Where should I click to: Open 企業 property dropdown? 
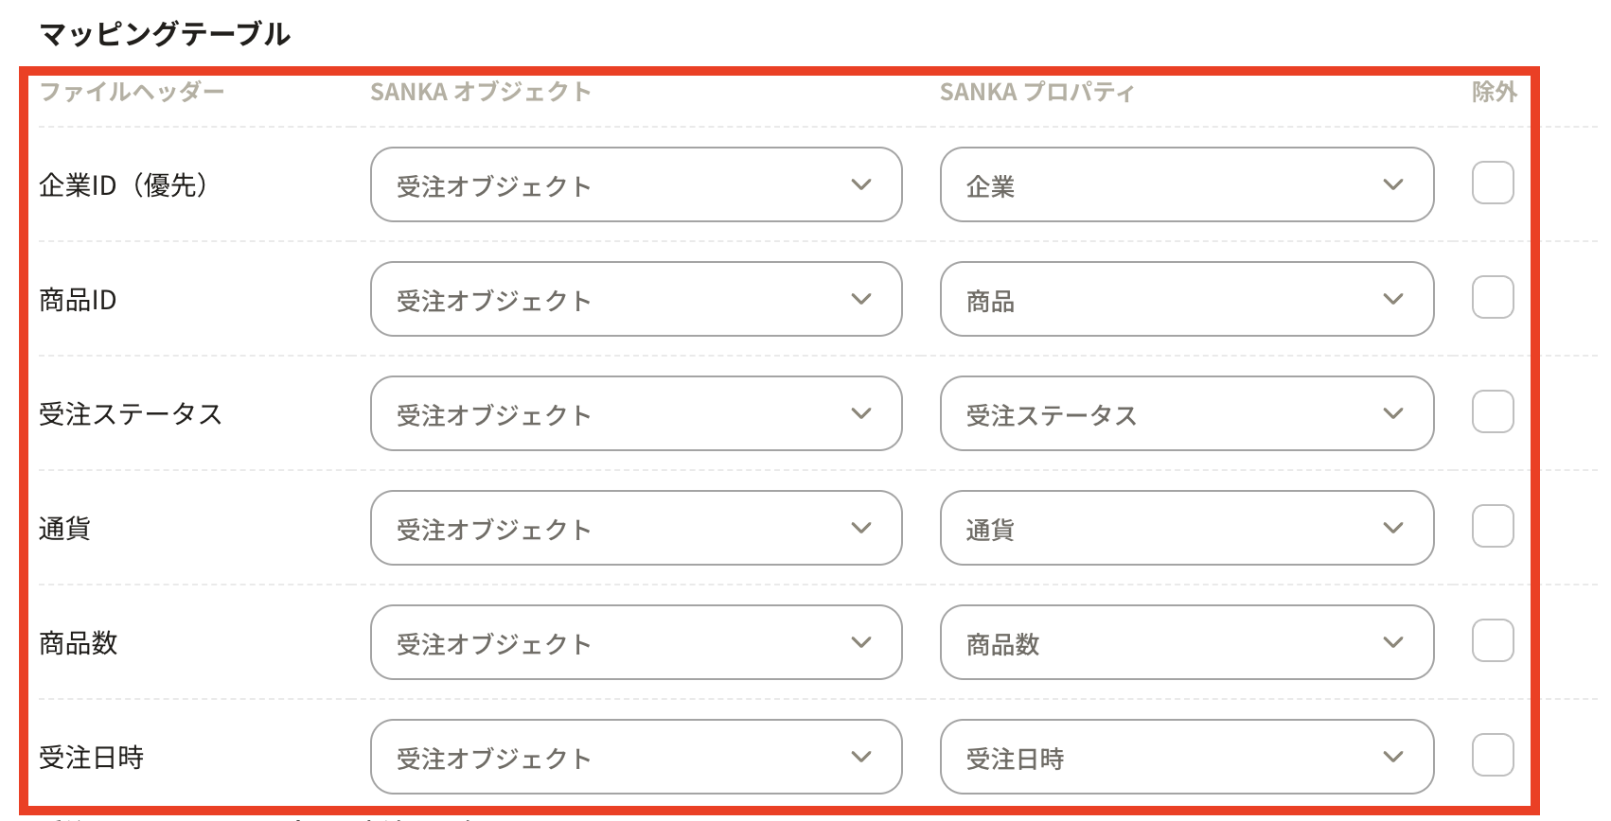pyautogui.click(x=1186, y=185)
